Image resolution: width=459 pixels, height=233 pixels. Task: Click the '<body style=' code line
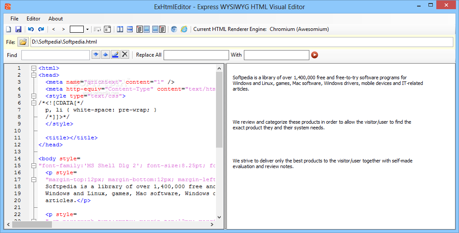[x=59, y=159]
